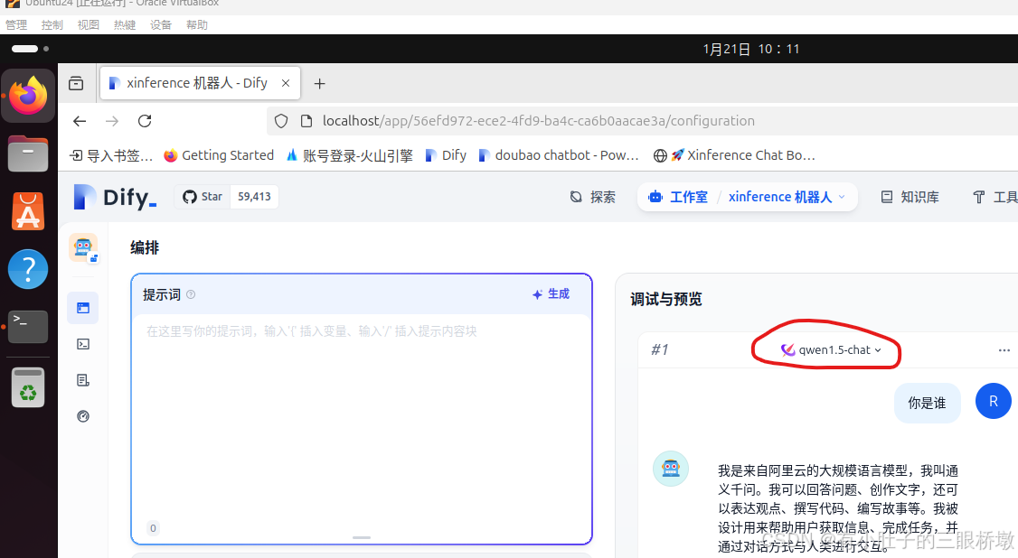Viewport: 1018px width, 558px height.
Task: Click the 你是谁 user message bubble
Action: (x=927, y=403)
